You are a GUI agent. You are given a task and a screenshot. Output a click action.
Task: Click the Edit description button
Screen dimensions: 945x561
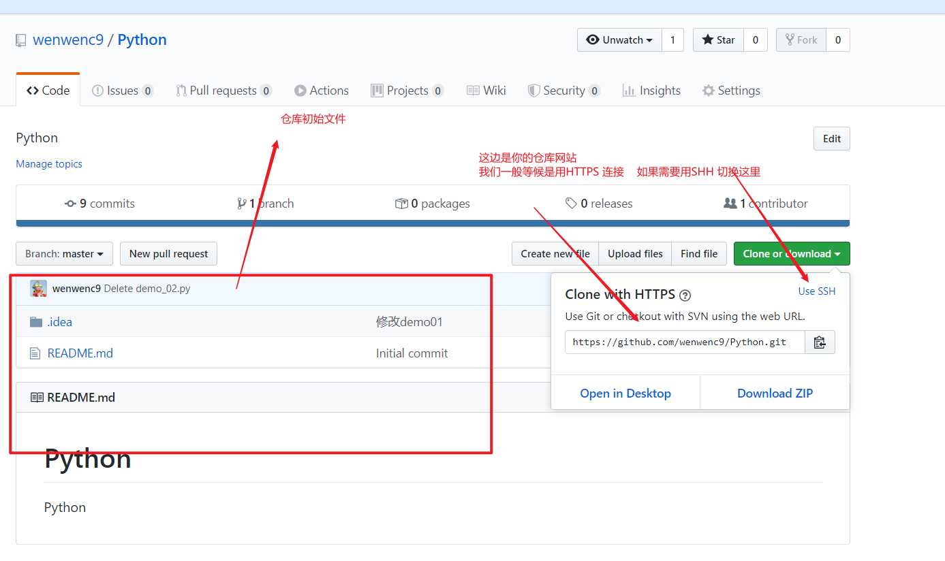[x=832, y=139]
